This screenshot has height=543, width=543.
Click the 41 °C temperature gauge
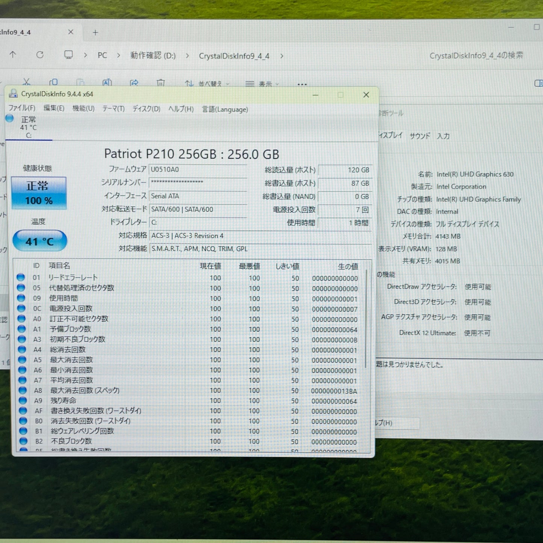(x=39, y=240)
